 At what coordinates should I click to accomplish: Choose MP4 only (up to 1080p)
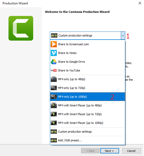click(87, 97)
